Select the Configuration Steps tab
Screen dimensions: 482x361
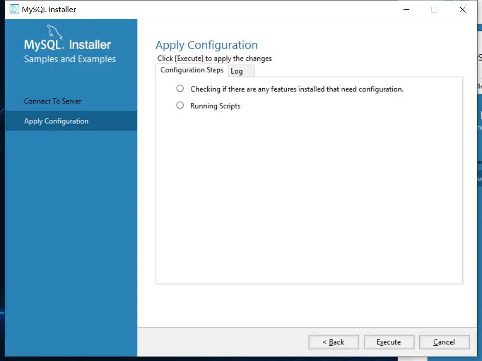(x=192, y=70)
